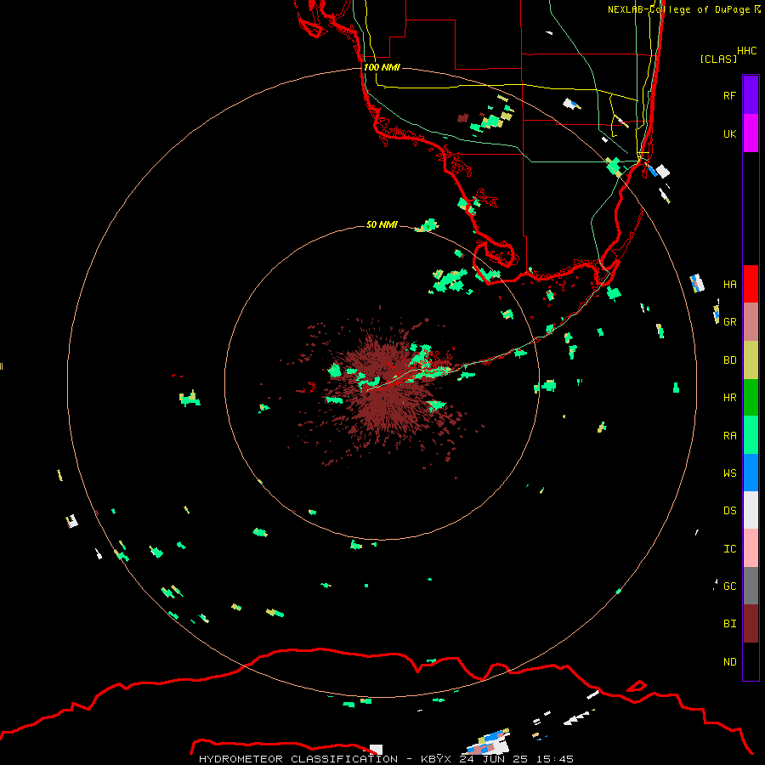The width and height of the screenshot is (765, 765).
Task: Click the KBYX radar site identifier
Action: [436, 759]
